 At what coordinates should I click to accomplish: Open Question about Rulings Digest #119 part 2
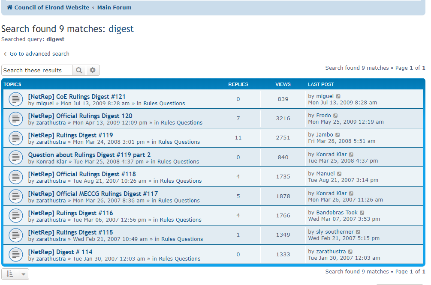point(89,155)
